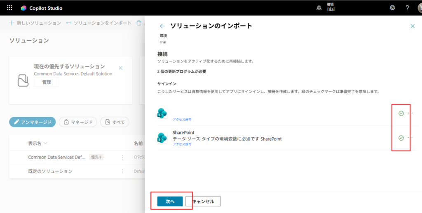Click the environment picker icon in header
Screen dimensions: 422x213
pos(319,8)
